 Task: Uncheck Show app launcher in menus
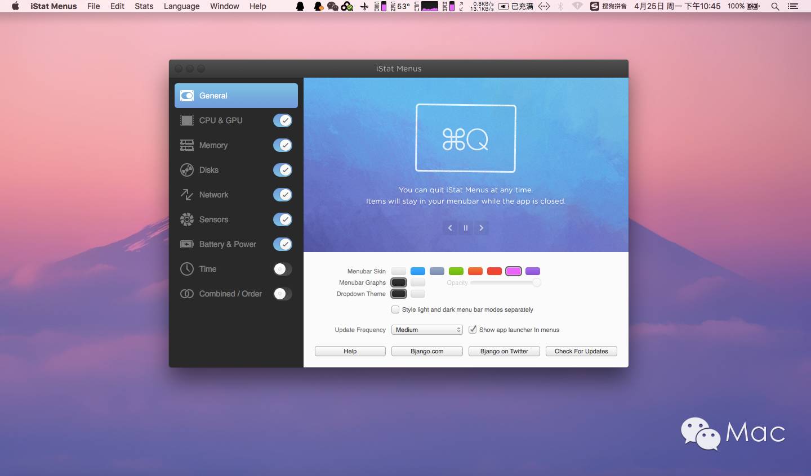473,330
